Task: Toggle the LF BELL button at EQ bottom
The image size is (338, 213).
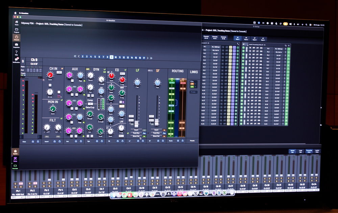Action: (121, 136)
